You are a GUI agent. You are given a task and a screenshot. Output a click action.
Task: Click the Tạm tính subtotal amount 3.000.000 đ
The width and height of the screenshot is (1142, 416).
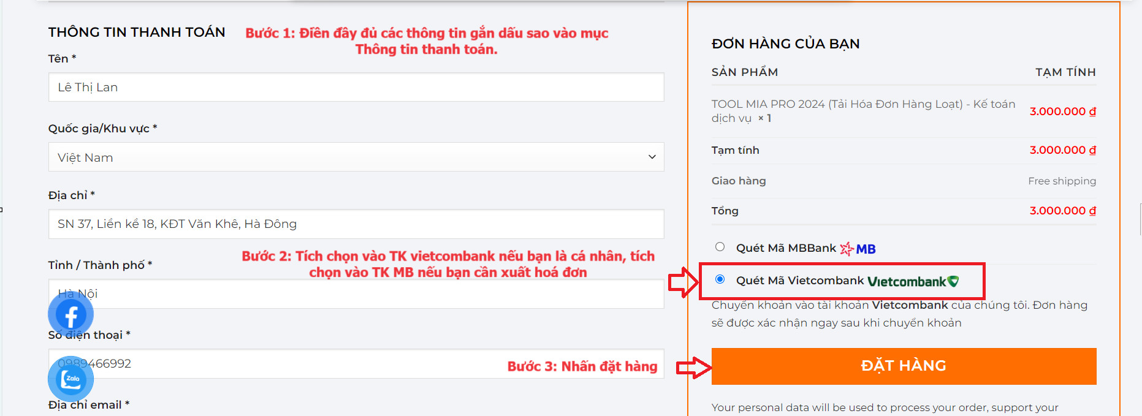pyautogui.click(x=1062, y=150)
